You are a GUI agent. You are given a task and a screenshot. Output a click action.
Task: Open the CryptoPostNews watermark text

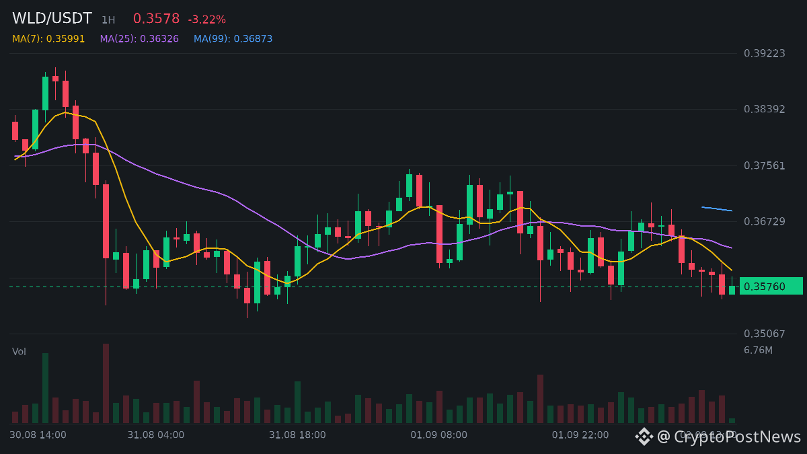[729, 437]
